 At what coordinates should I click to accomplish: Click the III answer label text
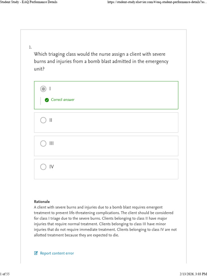51,143
